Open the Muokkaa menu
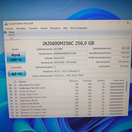Viewport: 132px width, 132px height. pyautogui.click(x=21, y=28)
